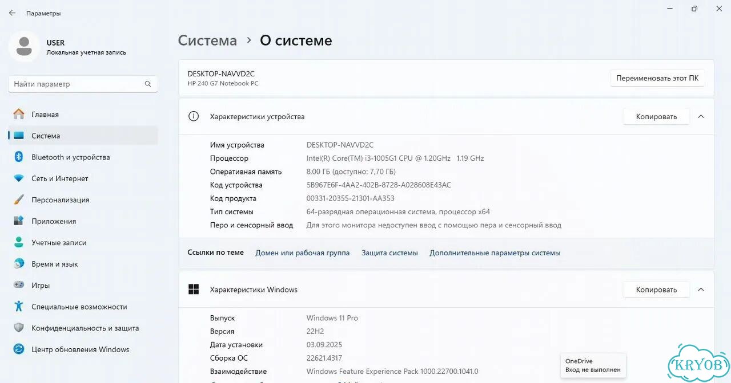The image size is (731, 383).
Task: Switch to the Персонализация section
Action: [83, 199]
